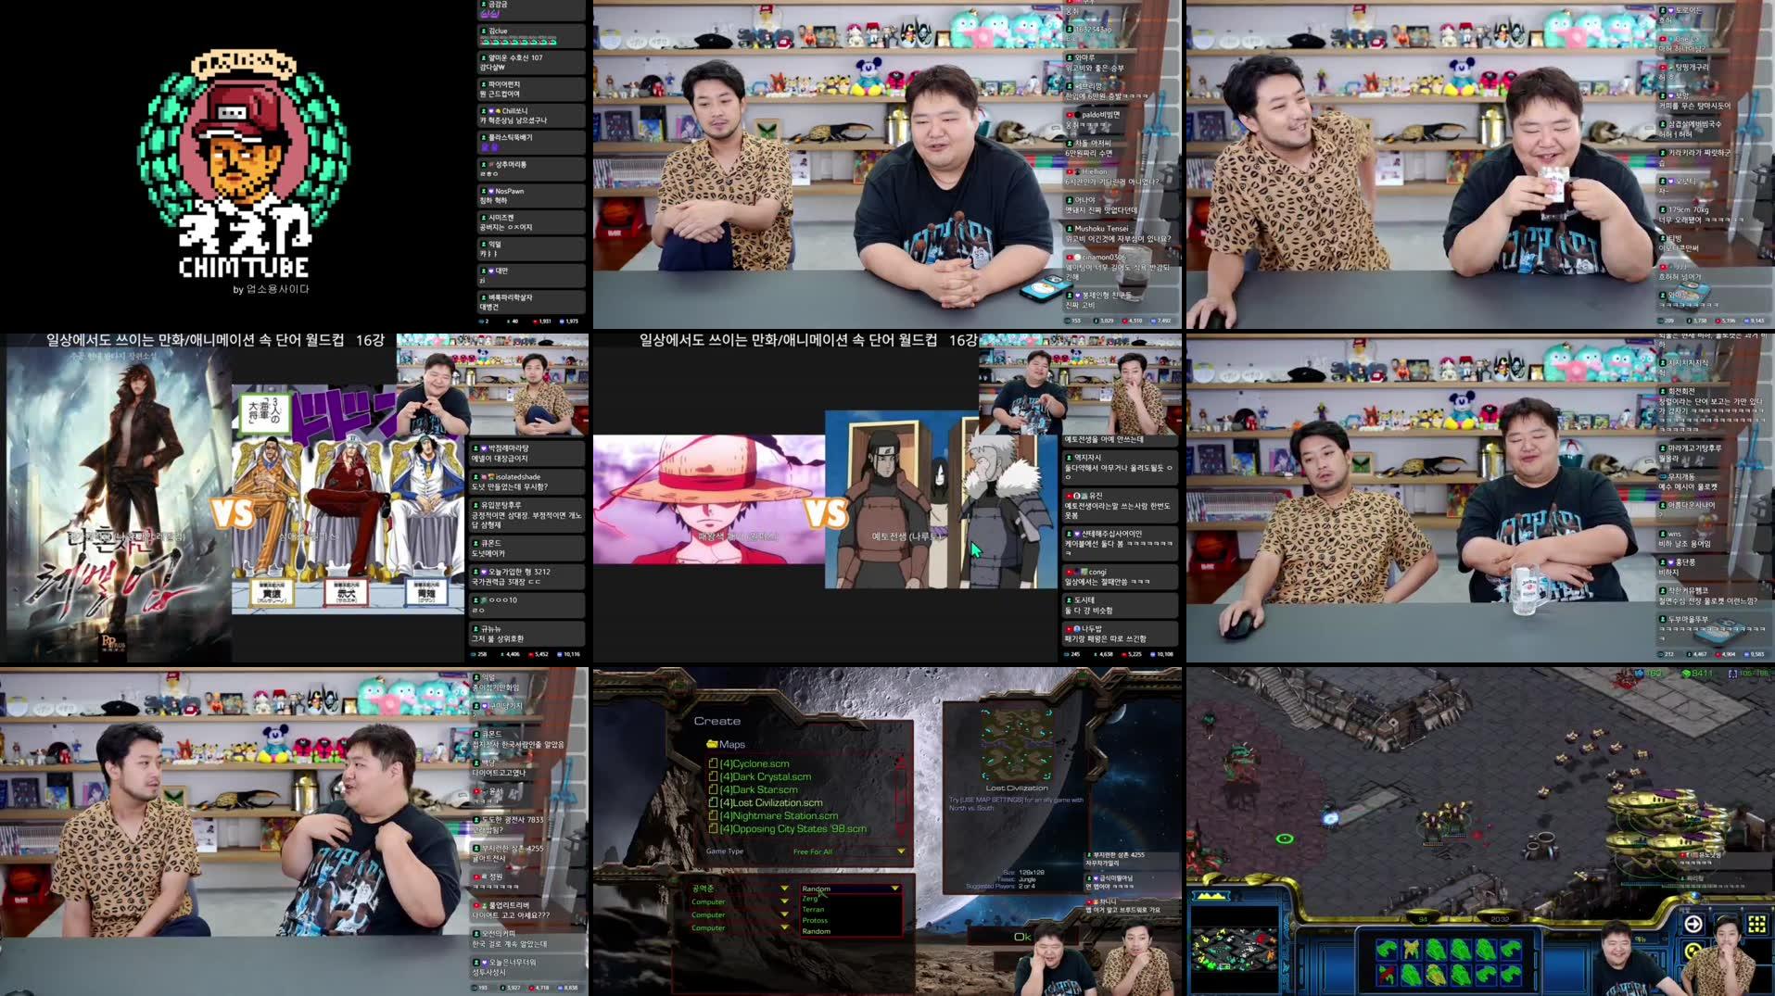Click the yellow square-grid command icon
Screen dimensions: 1775x996
coord(1756,924)
